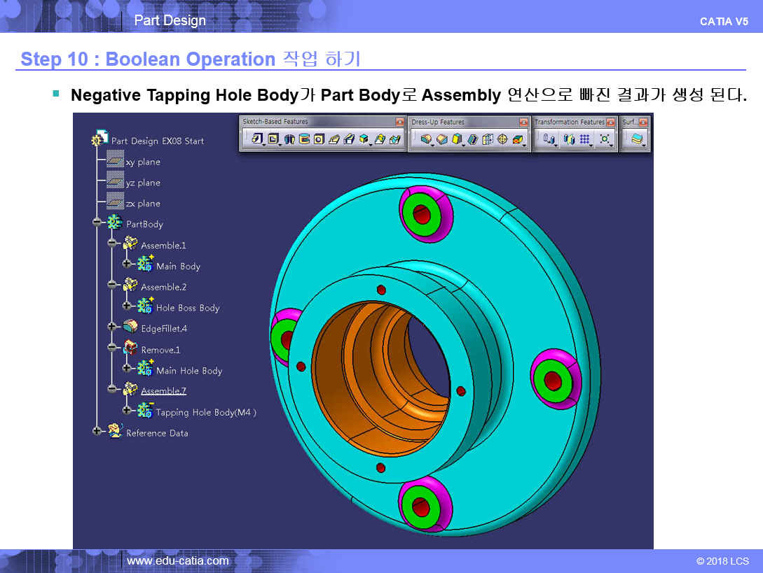Choose the Hole tool icon

coord(319,140)
